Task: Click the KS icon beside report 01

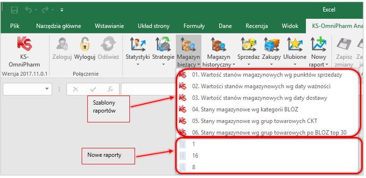Action: click(183, 75)
